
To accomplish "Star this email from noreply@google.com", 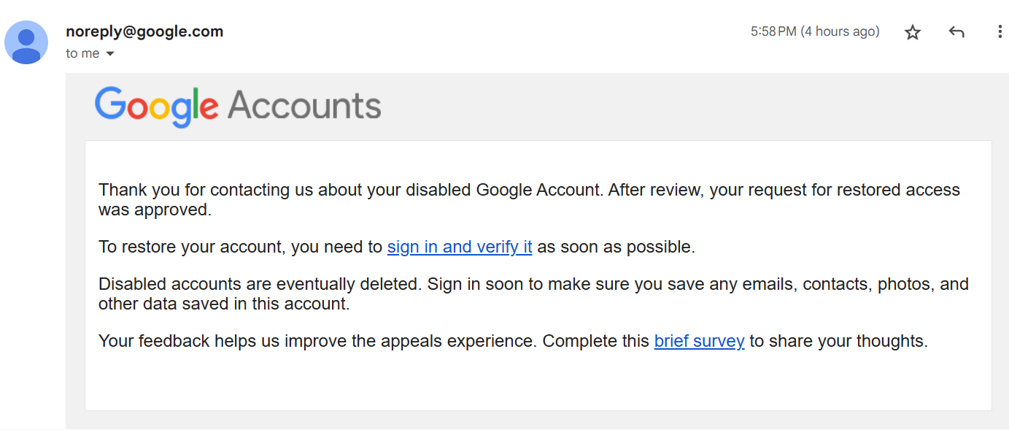I will 912,32.
